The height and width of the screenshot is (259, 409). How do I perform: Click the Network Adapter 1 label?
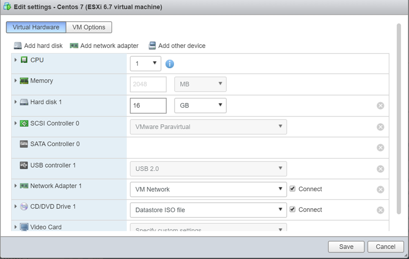tap(56, 186)
